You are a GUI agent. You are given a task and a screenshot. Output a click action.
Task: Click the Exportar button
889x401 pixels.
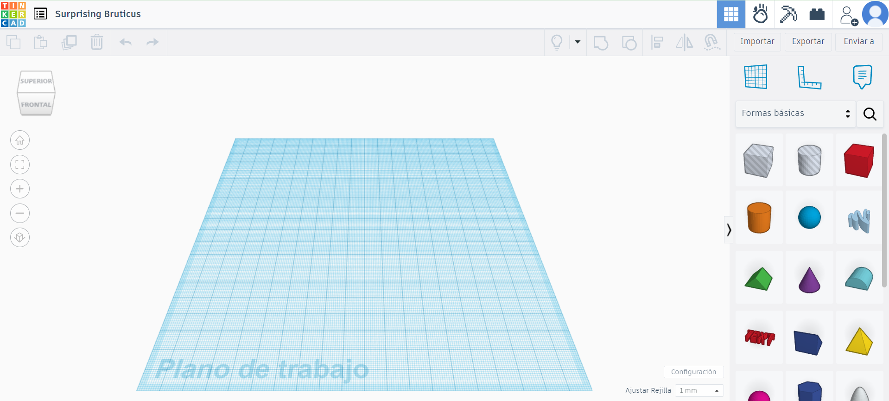coord(808,42)
